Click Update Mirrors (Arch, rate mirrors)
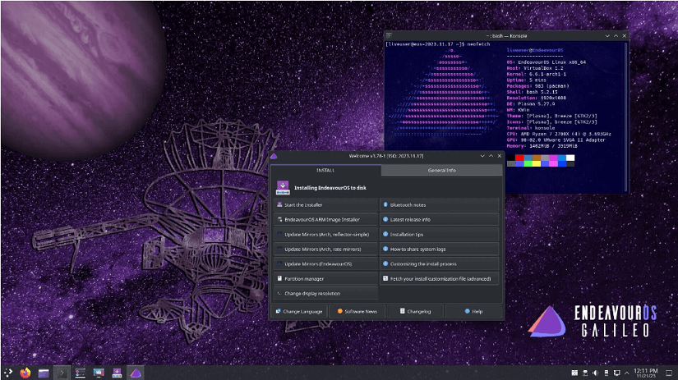The height and width of the screenshot is (380, 678). [x=325, y=250]
